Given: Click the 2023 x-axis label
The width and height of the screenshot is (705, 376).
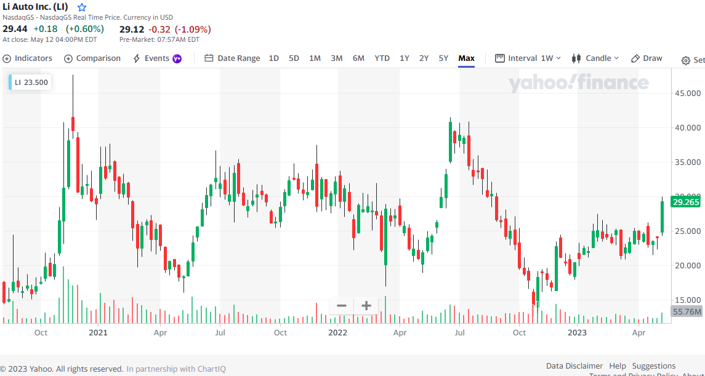Looking at the screenshot, I should pyautogui.click(x=578, y=333).
